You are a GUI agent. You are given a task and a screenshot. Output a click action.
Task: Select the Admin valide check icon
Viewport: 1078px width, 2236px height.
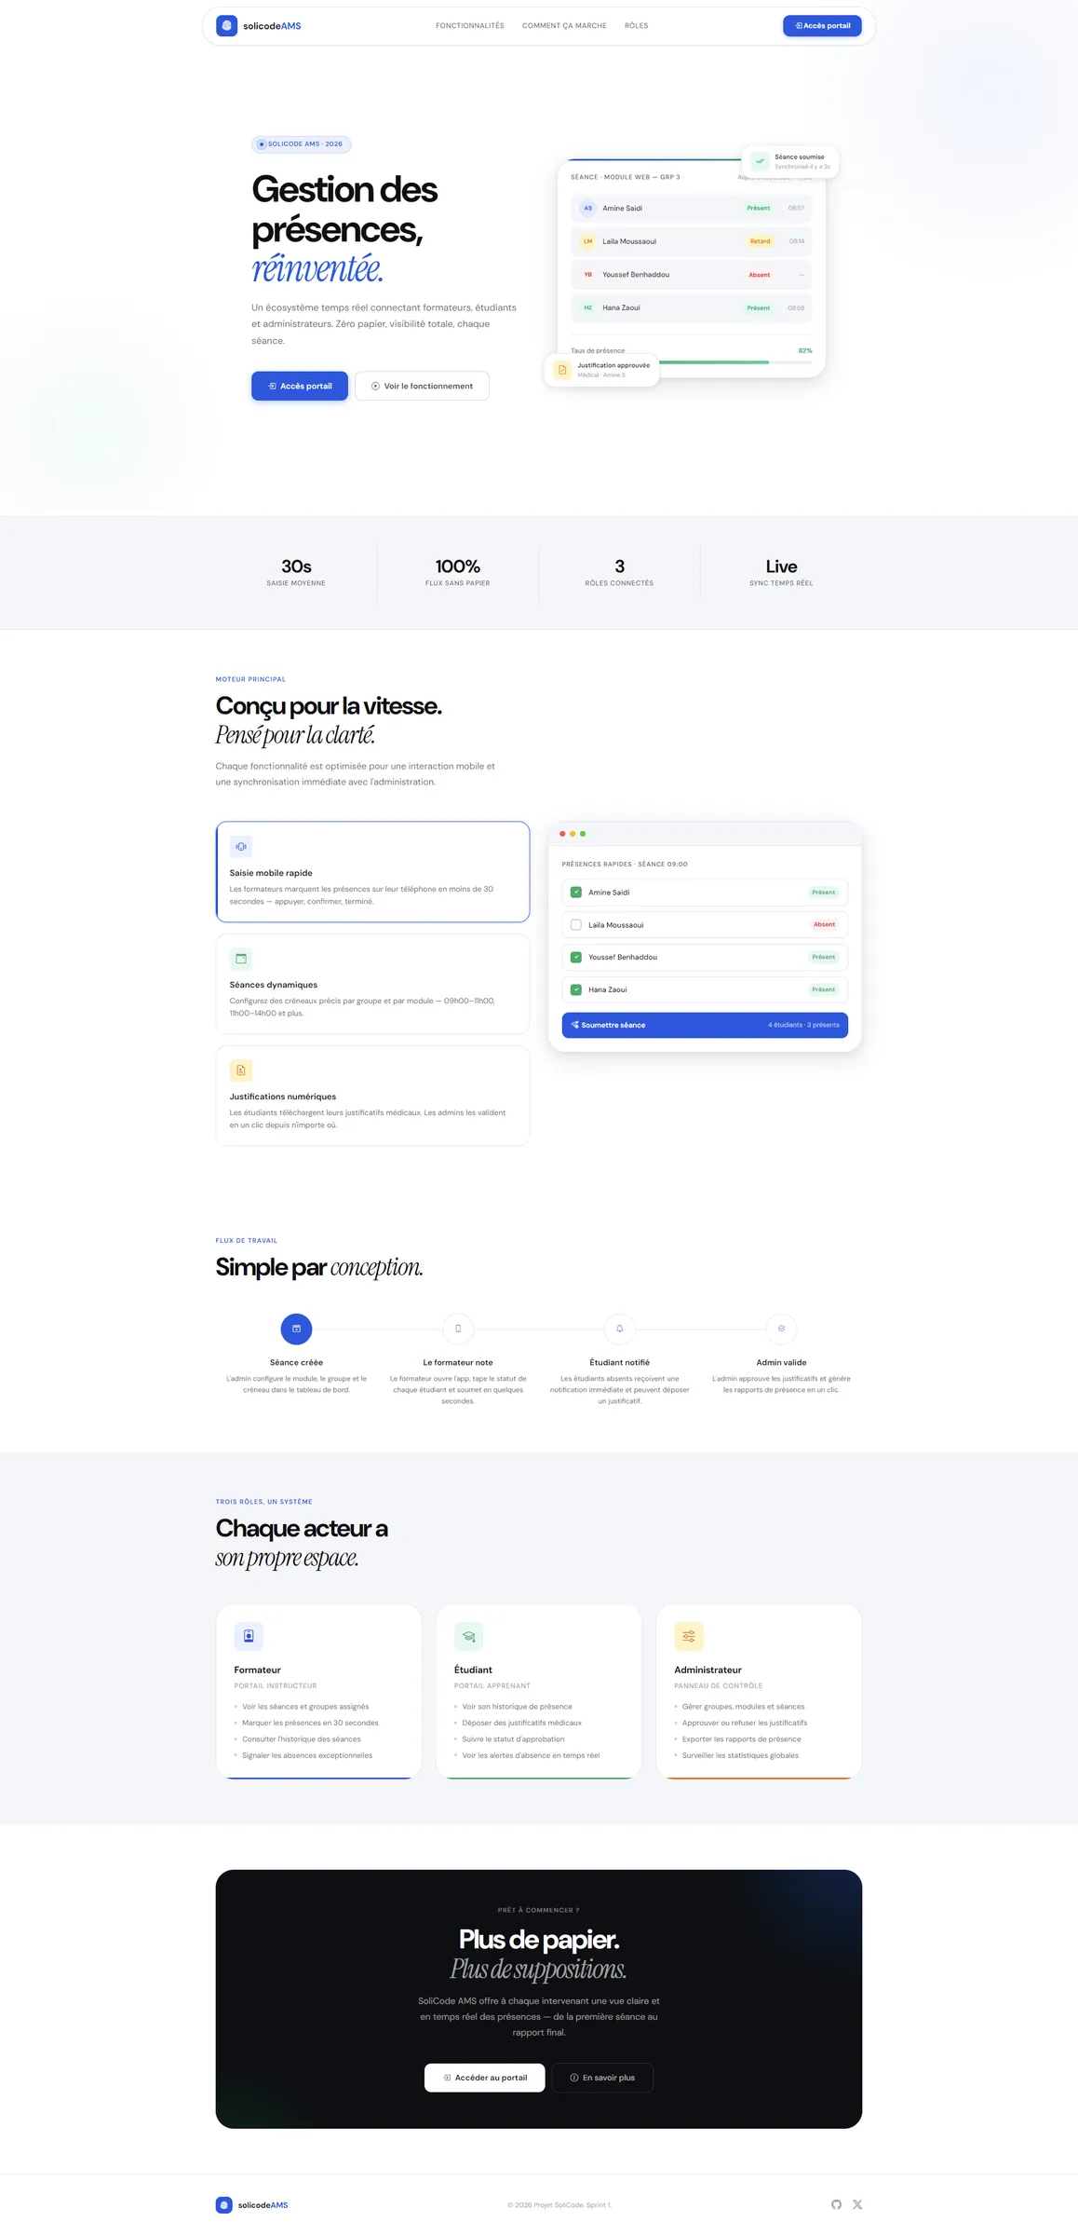click(x=781, y=1329)
